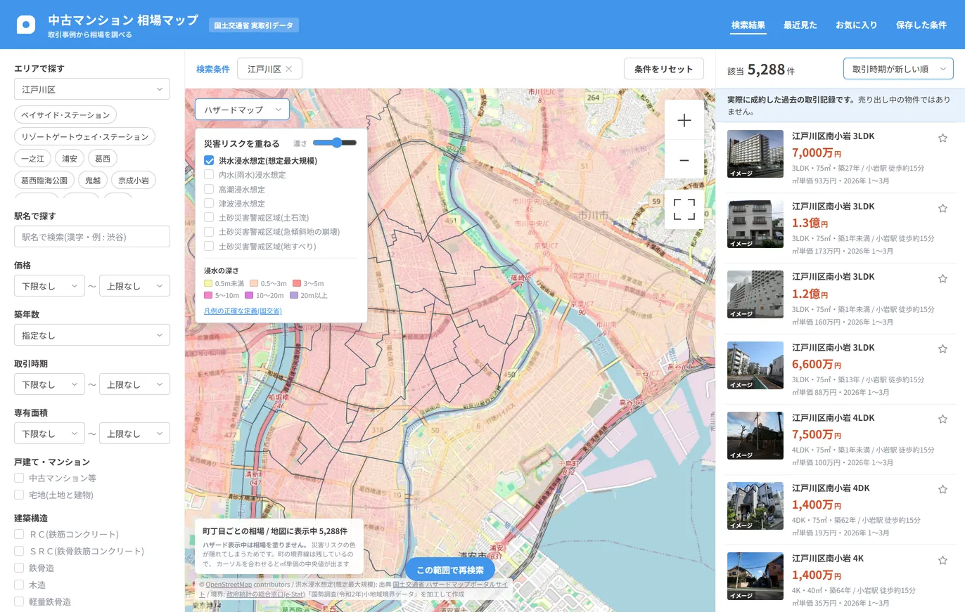Open the 最近見た tab
This screenshot has height=612, width=965.
(x=800, y=25)
